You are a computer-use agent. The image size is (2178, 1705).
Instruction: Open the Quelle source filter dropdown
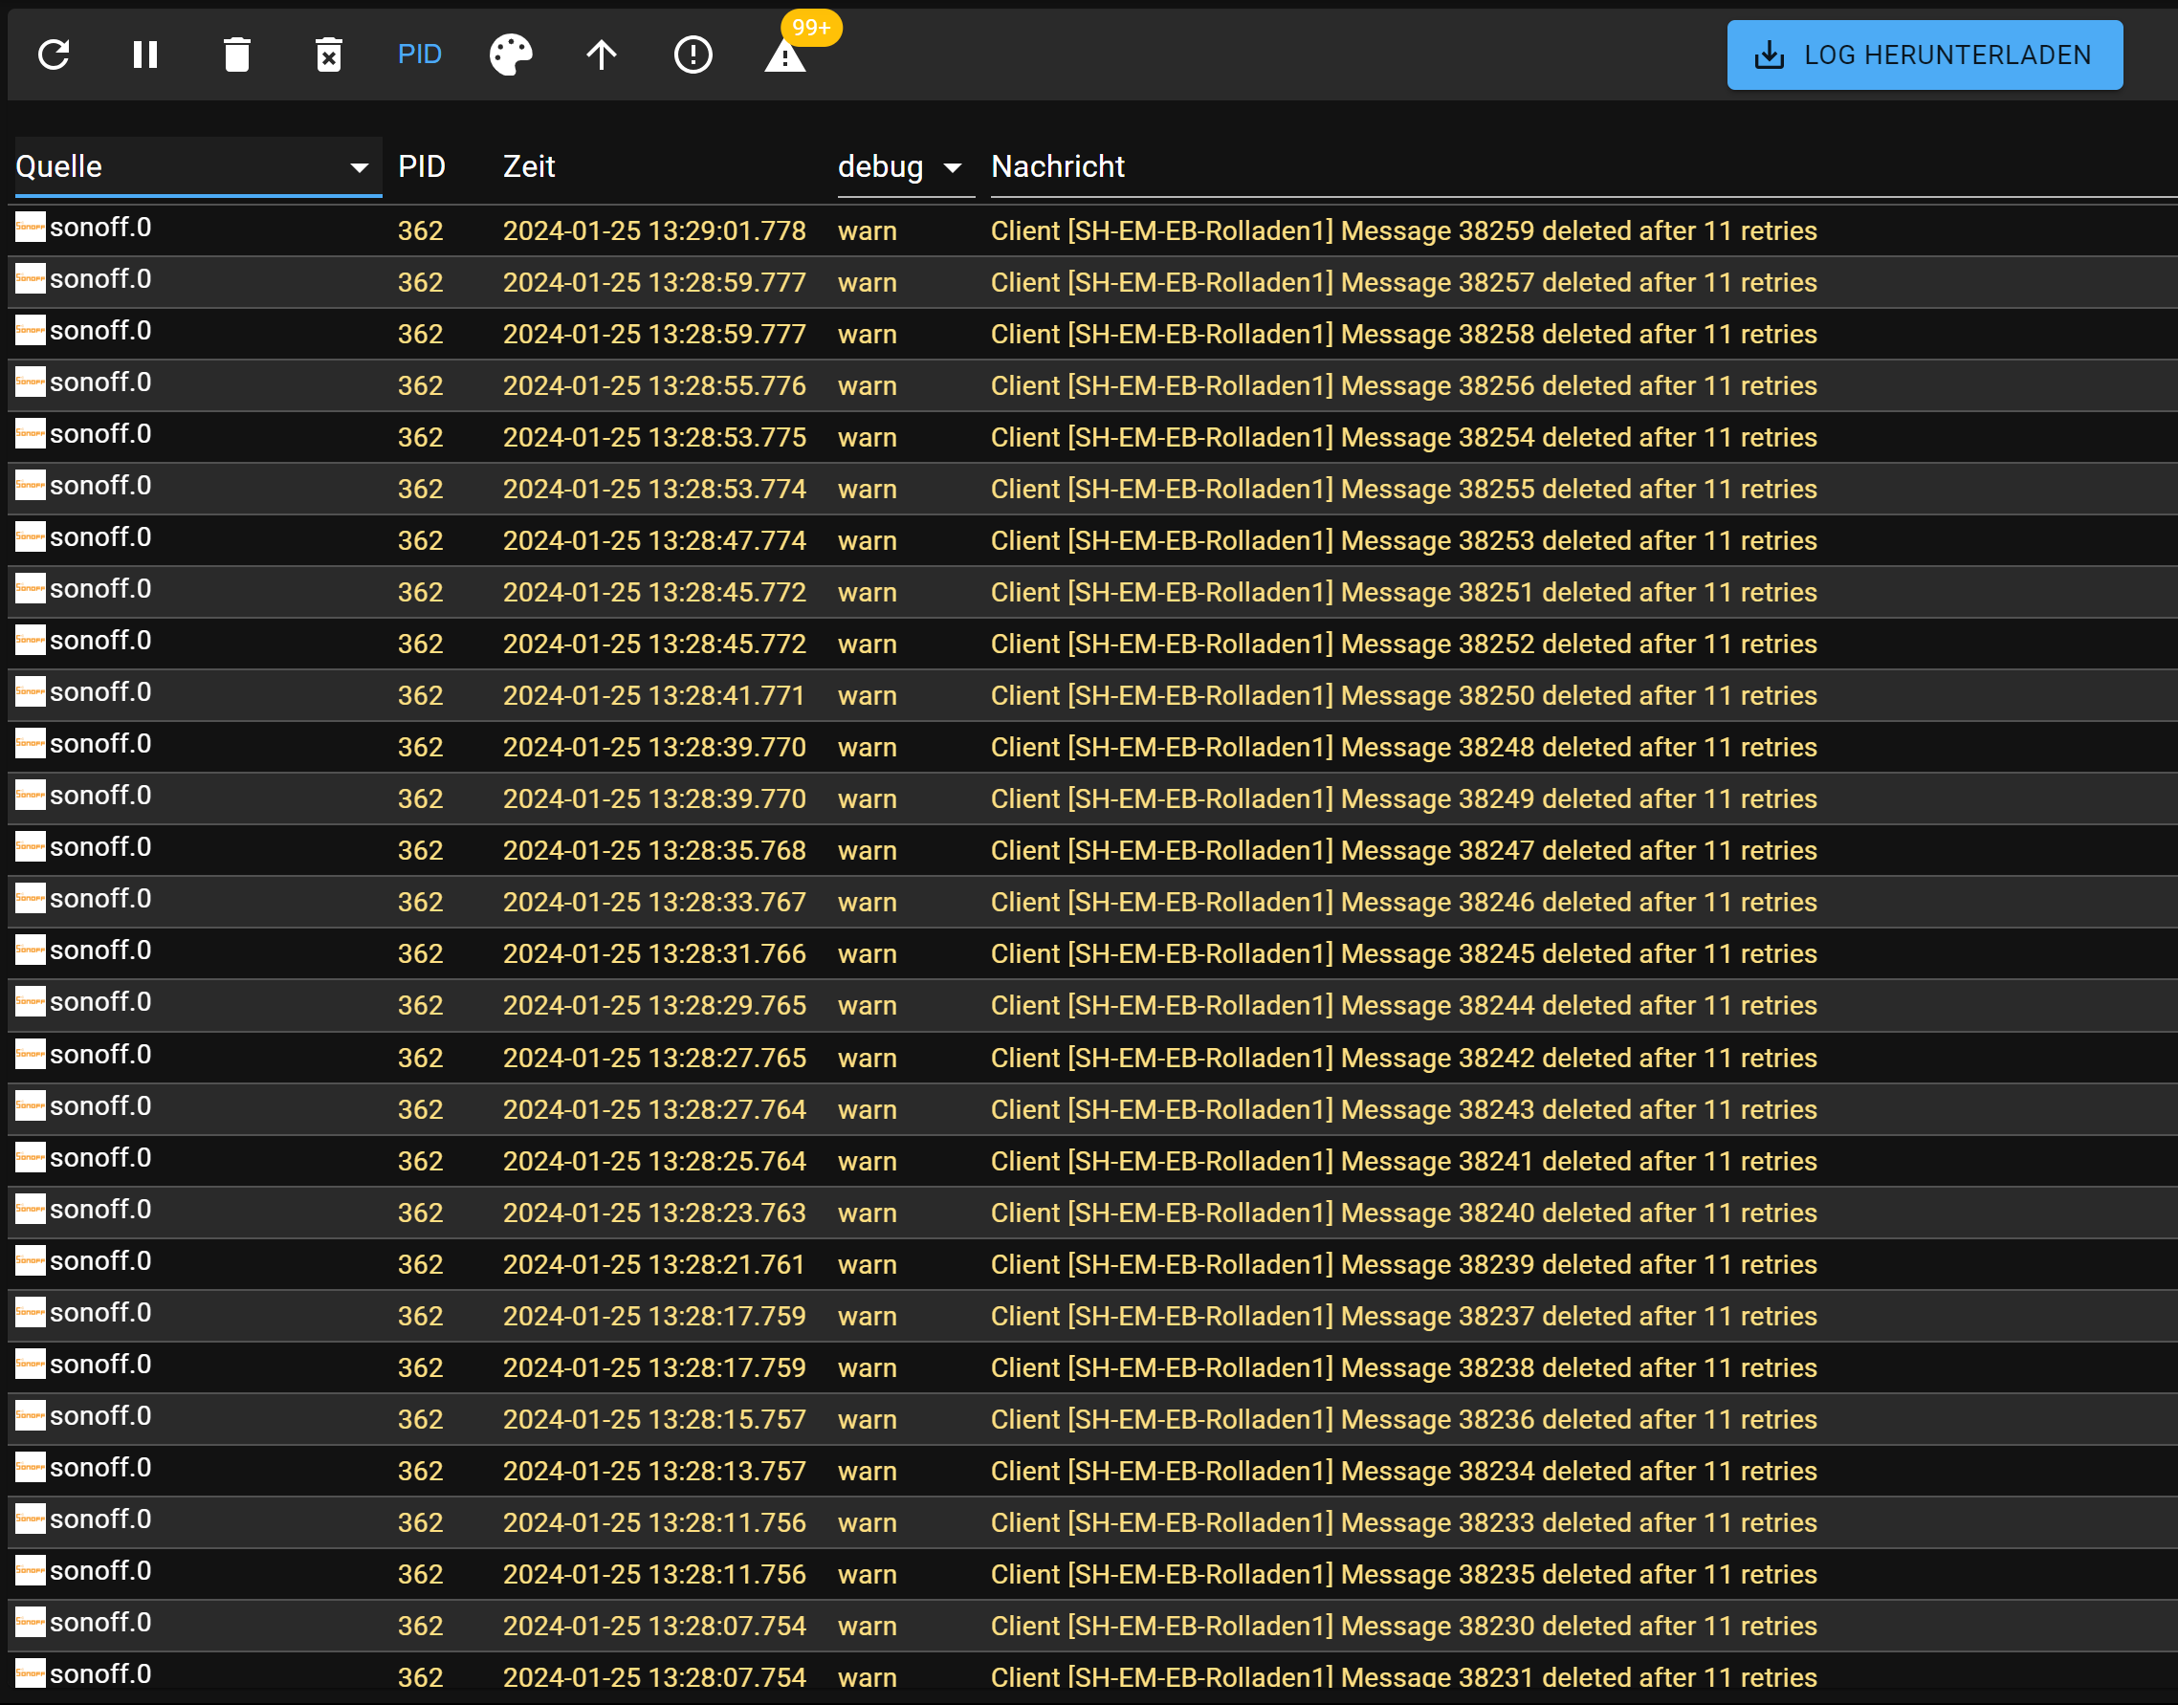(198, 166)
